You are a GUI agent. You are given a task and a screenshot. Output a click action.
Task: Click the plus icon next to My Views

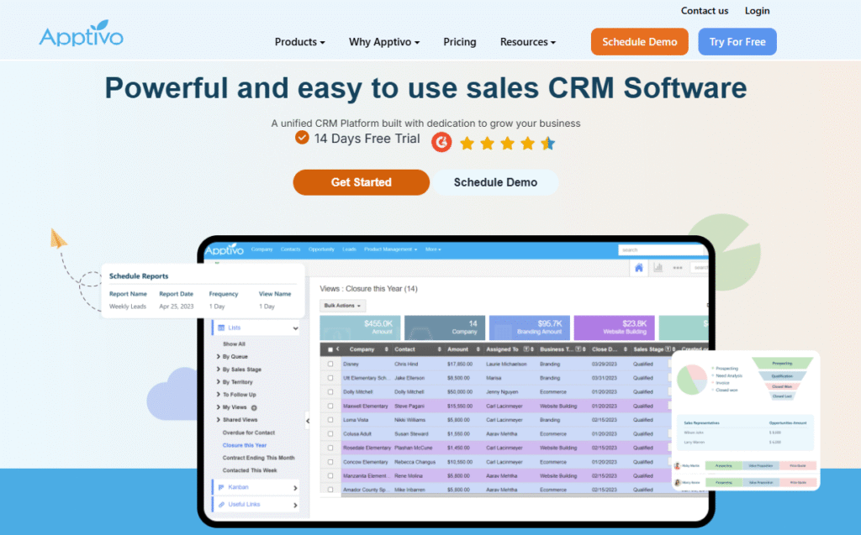click(x=254, y=407)
